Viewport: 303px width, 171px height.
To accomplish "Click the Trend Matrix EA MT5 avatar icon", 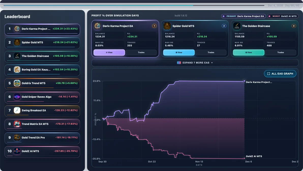I will 17,124.
